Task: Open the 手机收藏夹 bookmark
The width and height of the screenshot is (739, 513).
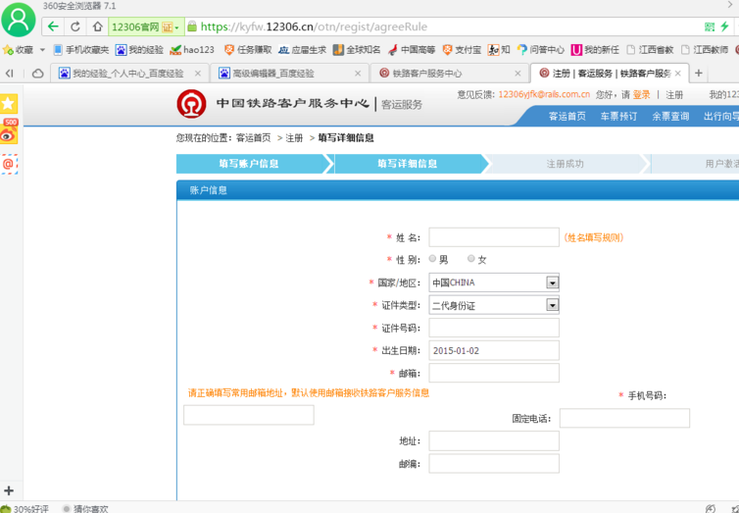Action: 81,49
